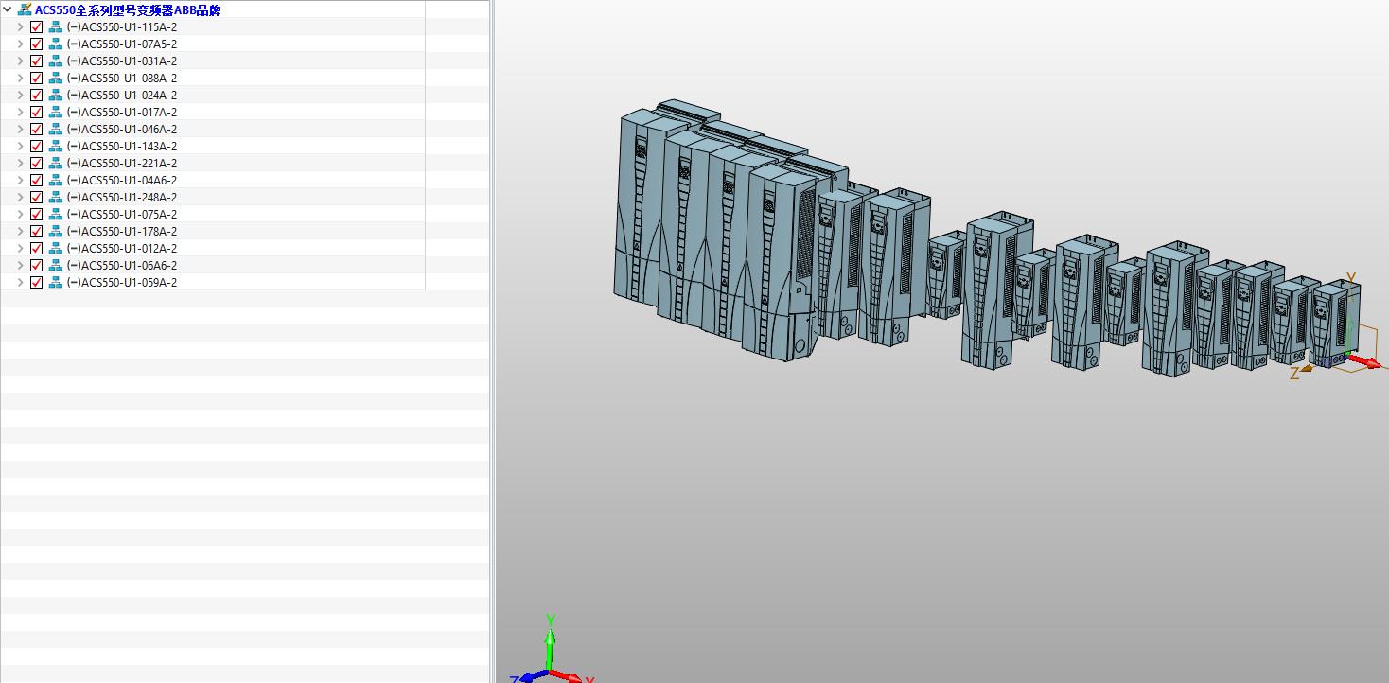Screen dimensions: 1389x683
Task: Toggle the checkbox for ACS550-U1-04A6-2
Action: coord(37,181)
